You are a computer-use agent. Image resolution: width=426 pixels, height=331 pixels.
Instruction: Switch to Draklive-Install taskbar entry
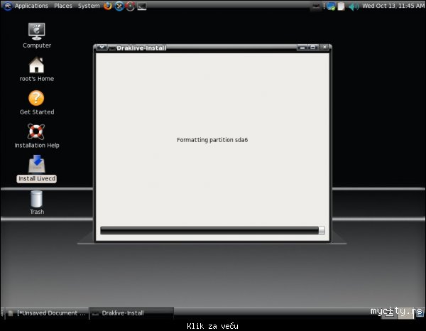131,313
